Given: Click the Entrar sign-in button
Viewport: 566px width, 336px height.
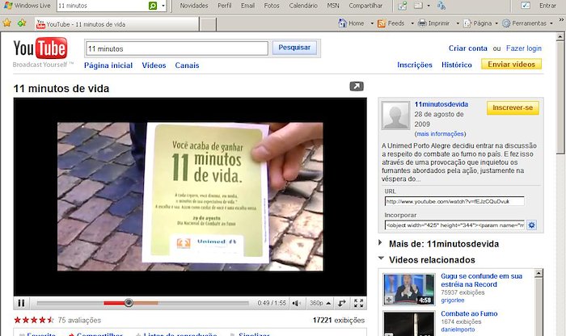Looking at the screenshot, I should coord(547,6).
